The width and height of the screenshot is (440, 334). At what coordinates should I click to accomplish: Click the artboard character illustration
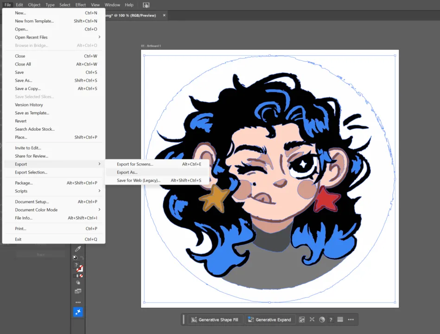click(269, 180)
